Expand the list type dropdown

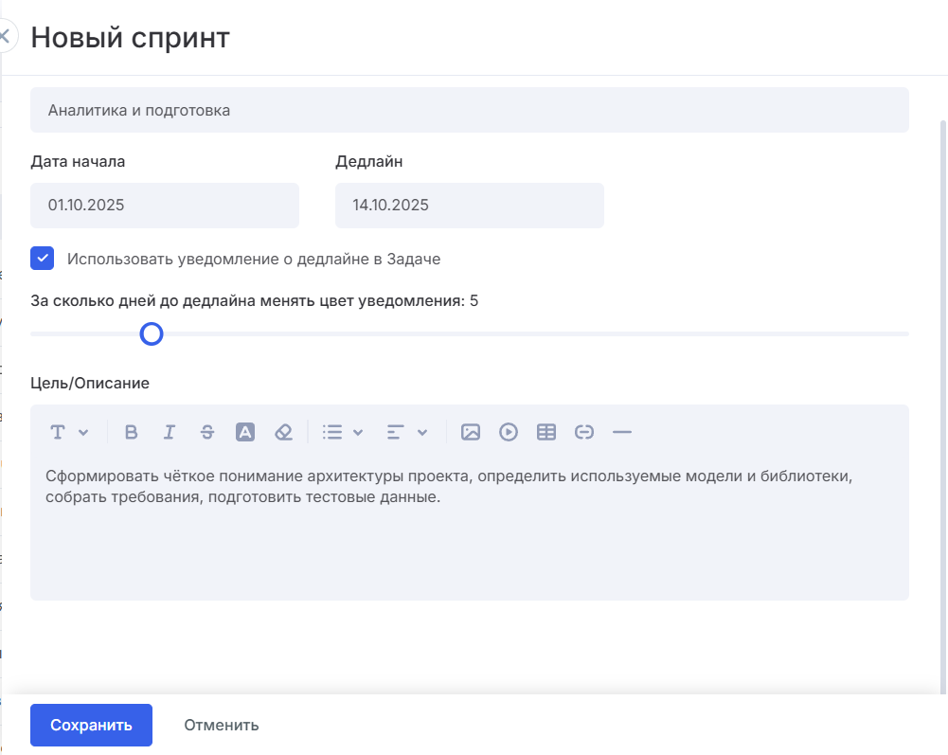click(342, 432)
